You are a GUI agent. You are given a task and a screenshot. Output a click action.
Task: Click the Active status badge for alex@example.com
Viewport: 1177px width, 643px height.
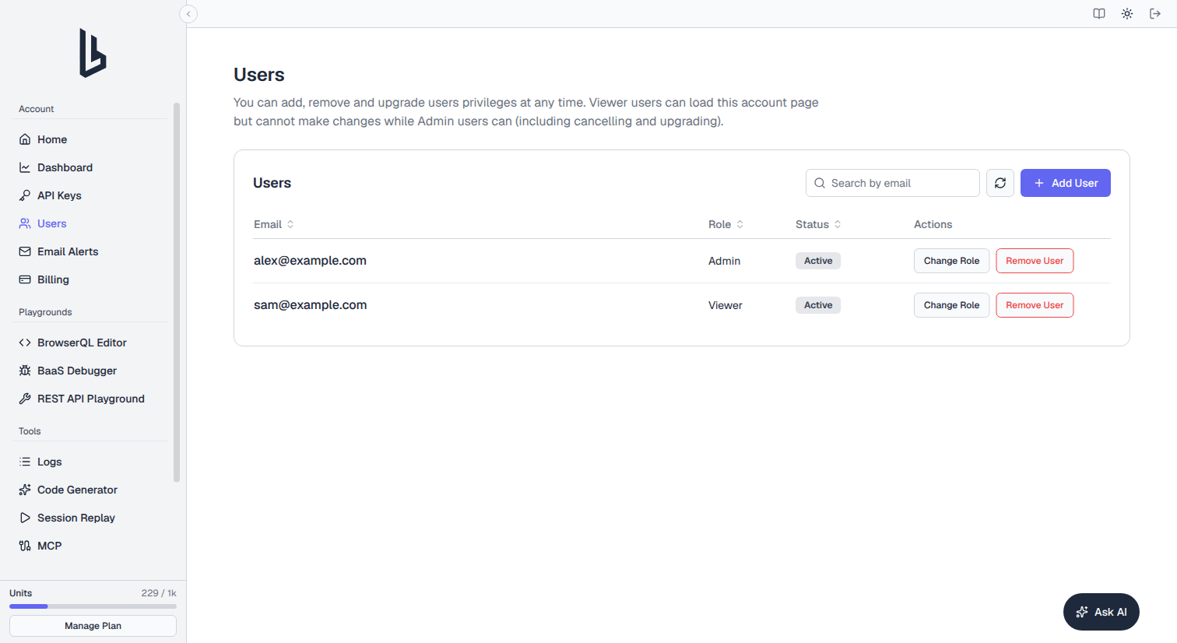point(818,261)
